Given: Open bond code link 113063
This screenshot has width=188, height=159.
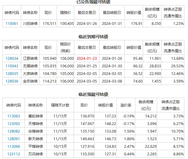Looking at the screenshot, I should tap(14, 116).
